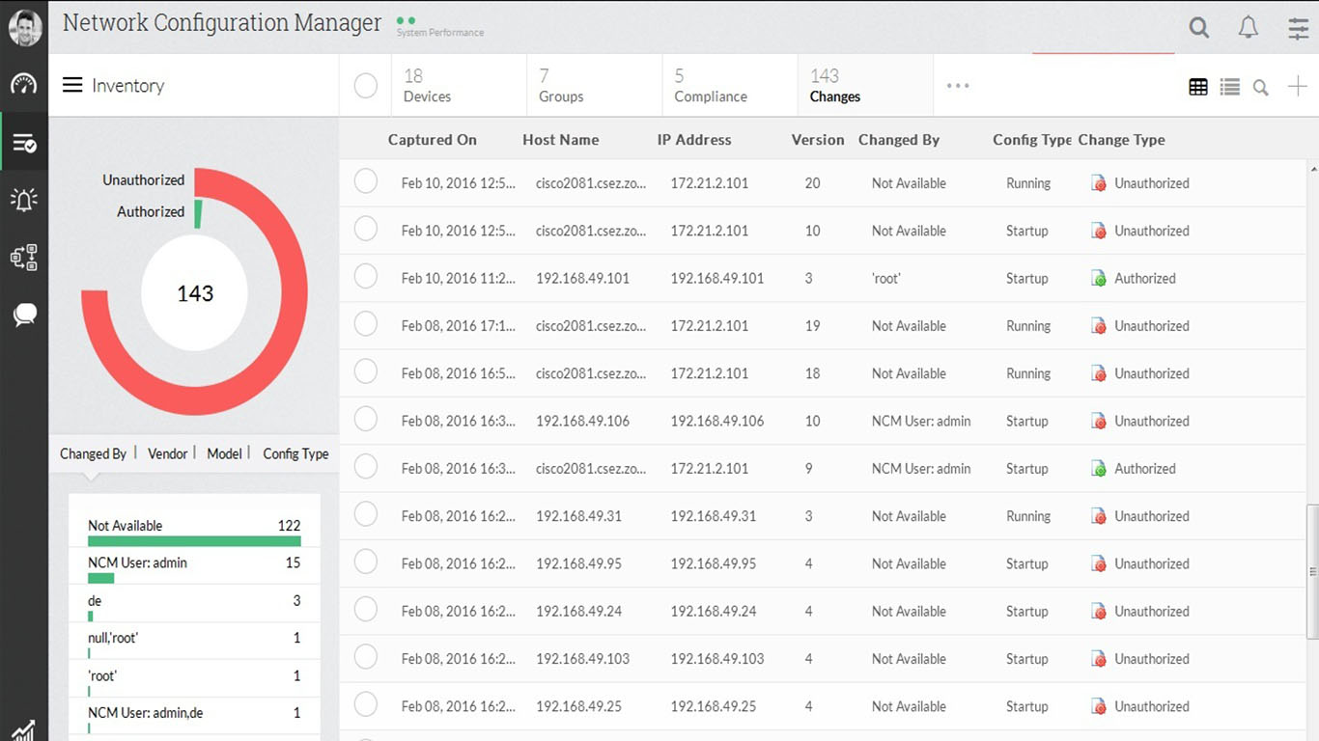Open the Alarms bell icon in left sidebar
Viewport: 1319px width, 741px height.
[x=24, y=201]
